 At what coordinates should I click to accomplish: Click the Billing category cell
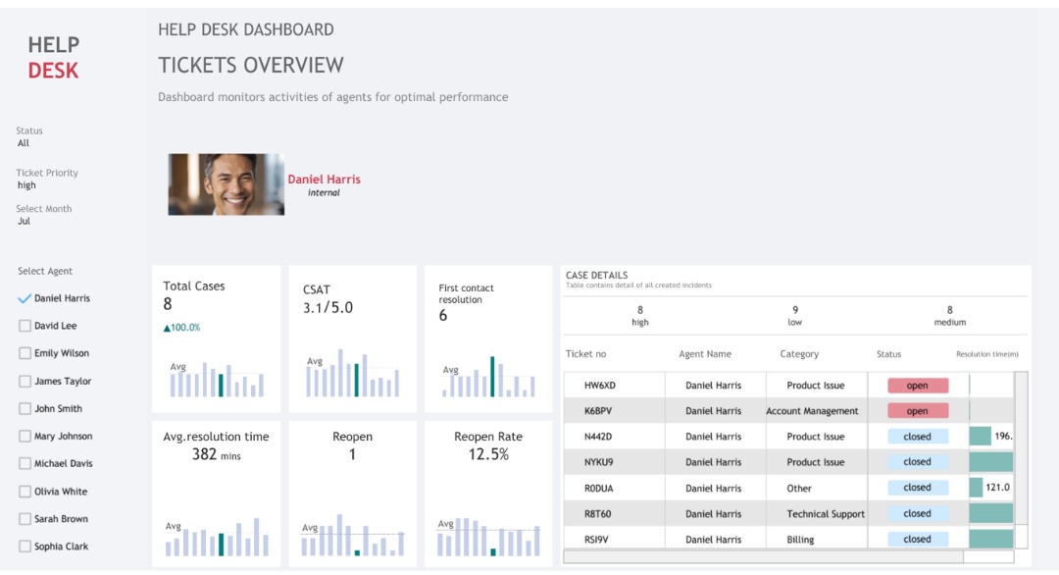click(x=800, y=540)
